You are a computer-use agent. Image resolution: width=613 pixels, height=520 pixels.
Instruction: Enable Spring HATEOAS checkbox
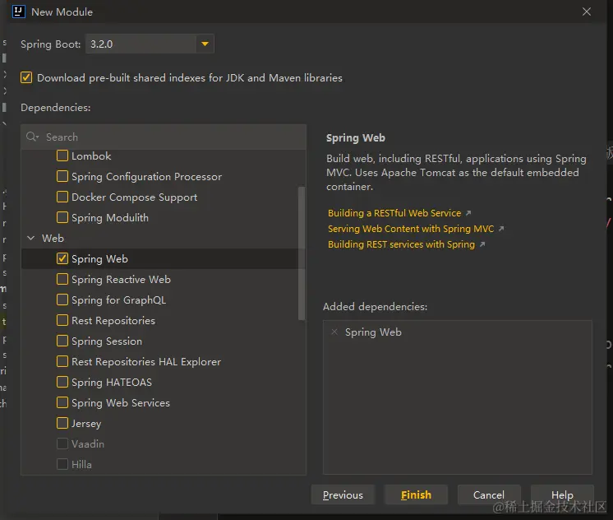point(62,382)
